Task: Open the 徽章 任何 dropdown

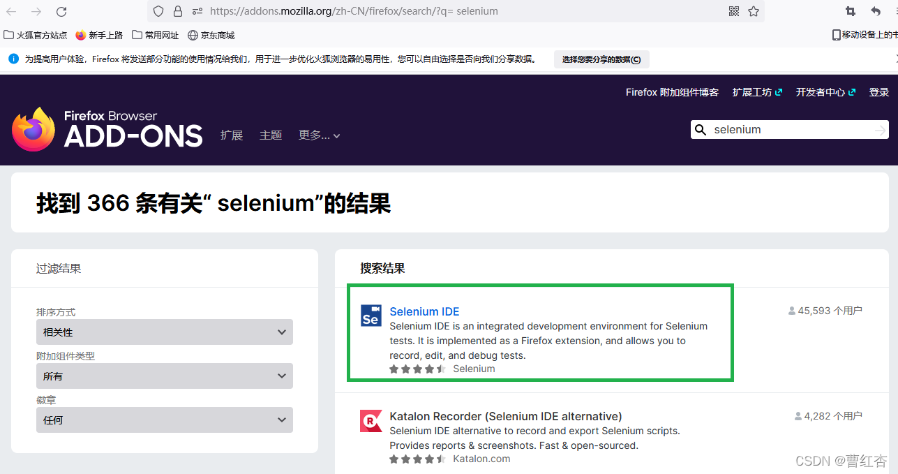Action: coord(165,420)
